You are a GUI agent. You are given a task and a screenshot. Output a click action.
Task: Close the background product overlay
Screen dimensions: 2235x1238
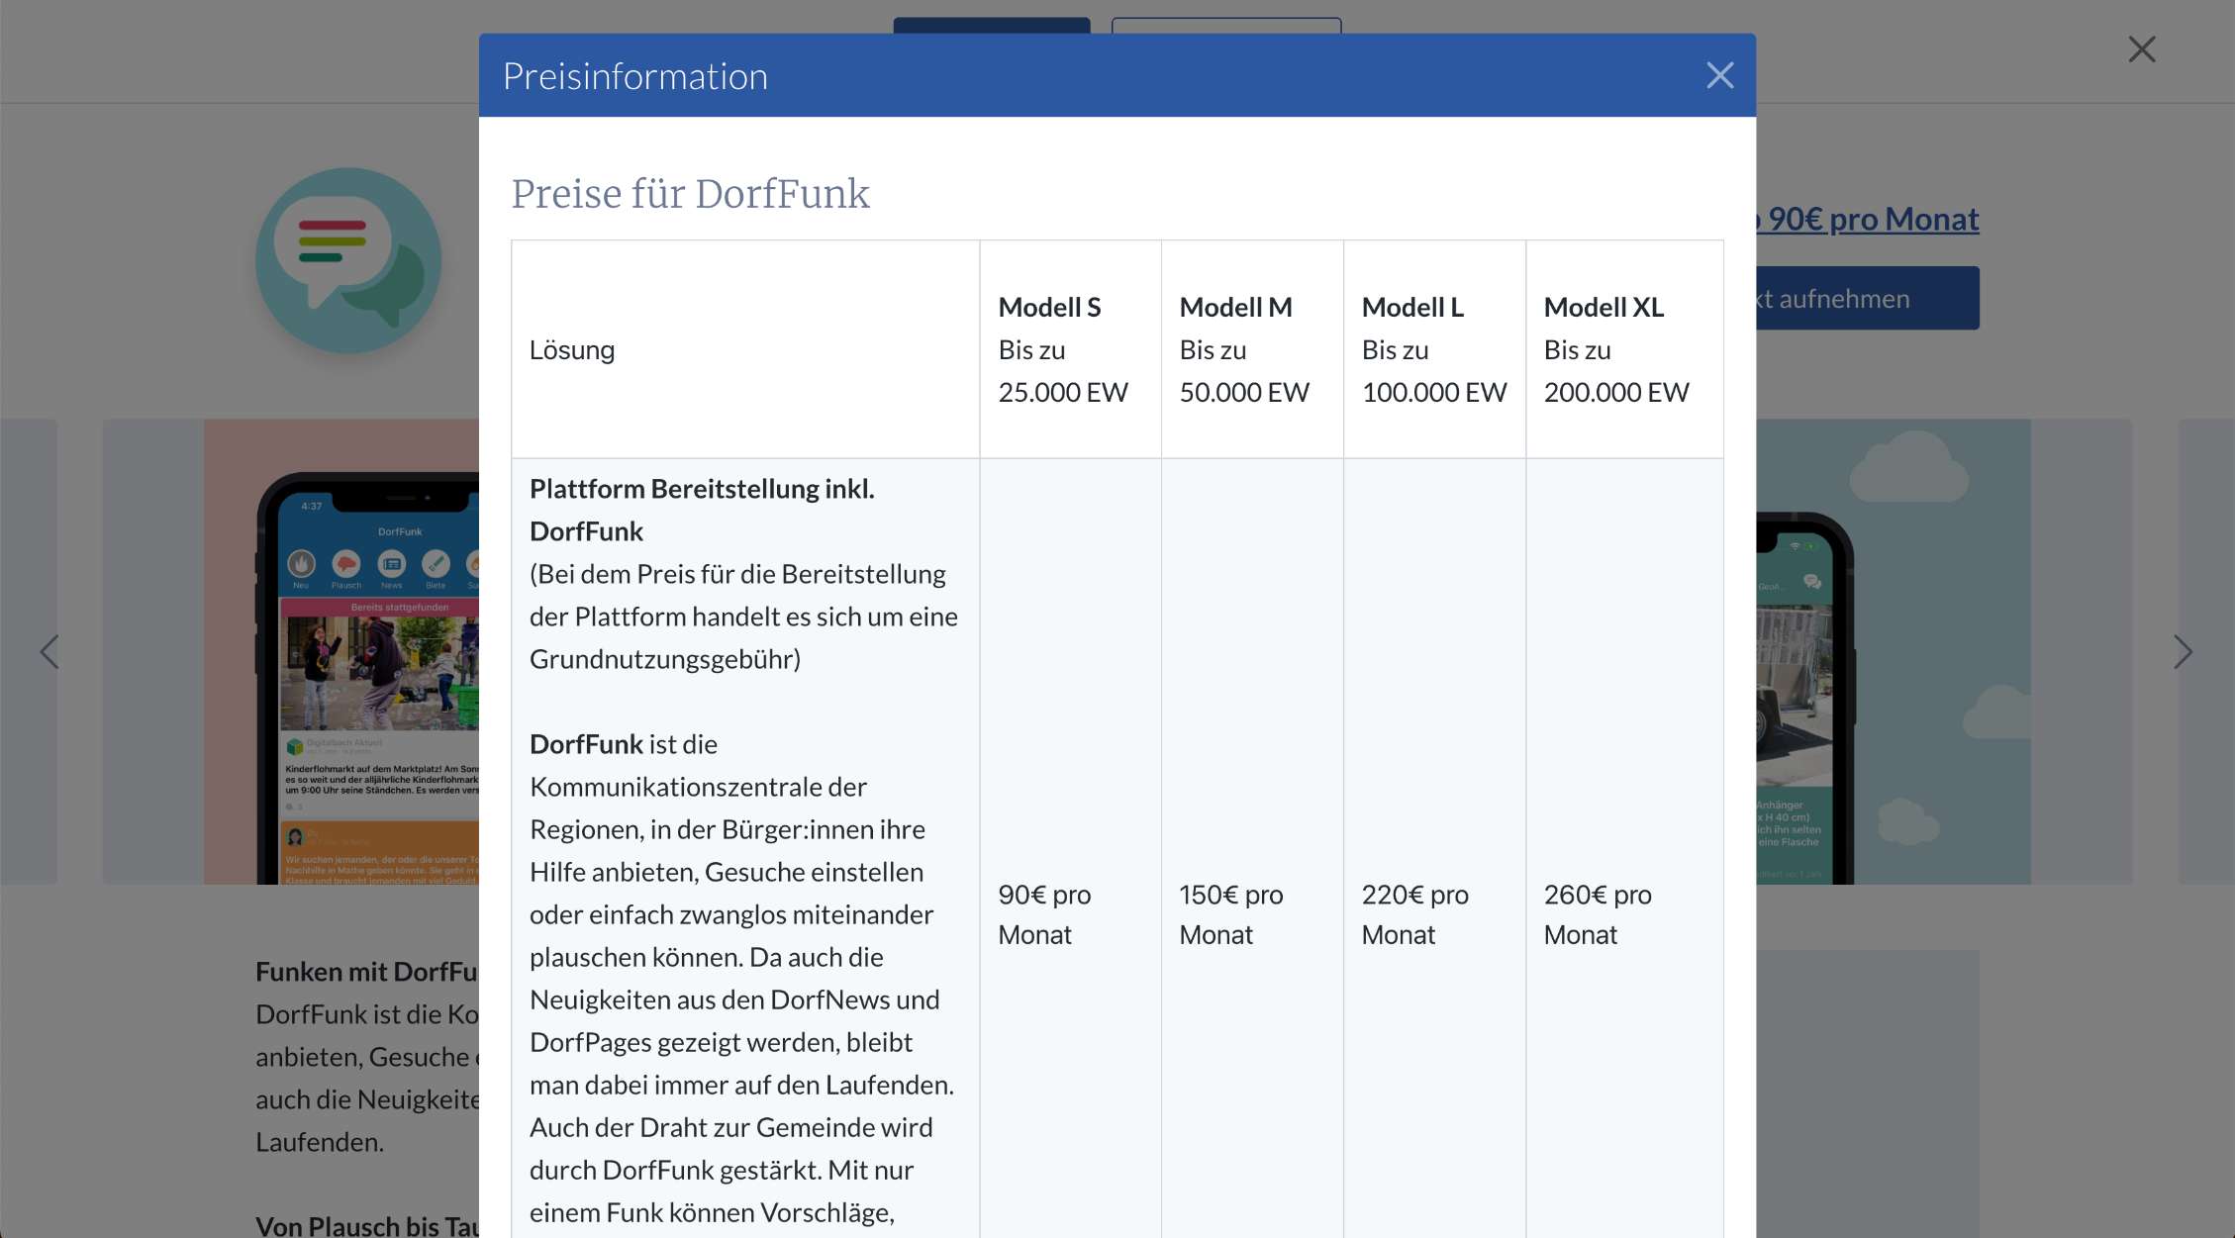2142,49
